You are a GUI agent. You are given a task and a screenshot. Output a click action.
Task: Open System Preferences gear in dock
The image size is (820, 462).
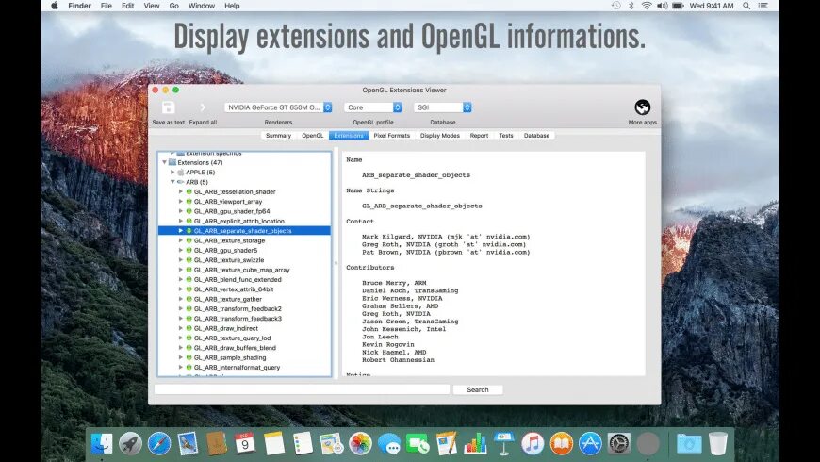pos(618,444)
